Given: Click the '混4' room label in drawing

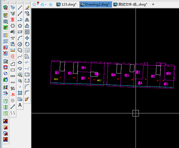Looking at the screenshot, I should [140, 83].
